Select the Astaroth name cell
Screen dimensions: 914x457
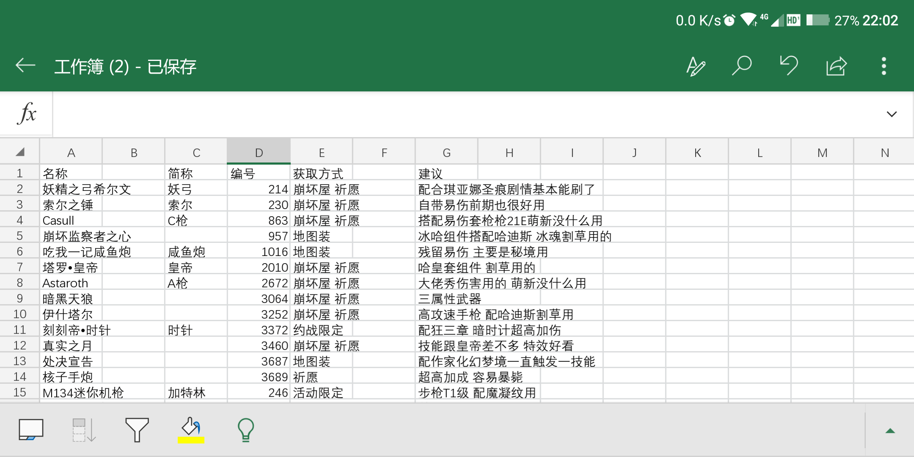pyautogui.click(x=71, y=283)
